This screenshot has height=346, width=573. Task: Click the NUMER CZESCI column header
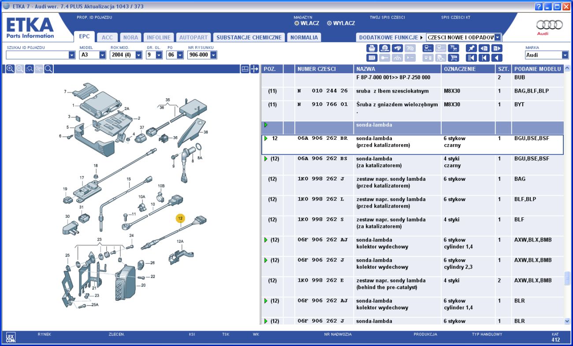(324, 69)
